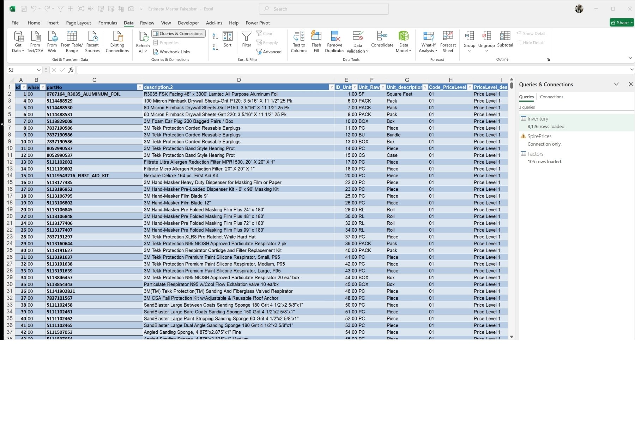Run Flash Fill
Image resolution: width=635 pixels, height=423 pixels.
coord(316,42)
